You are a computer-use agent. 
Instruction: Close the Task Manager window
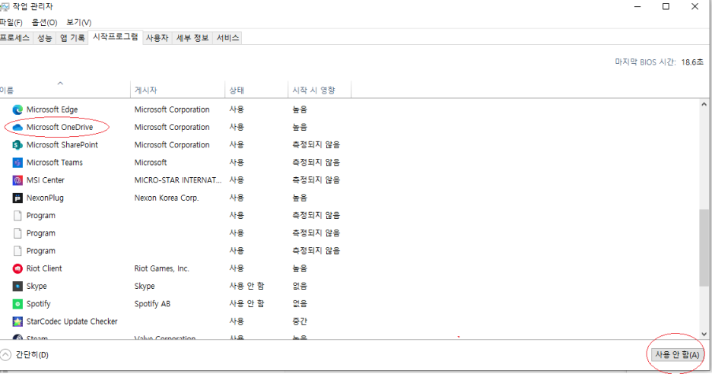[x=695, y=7]
